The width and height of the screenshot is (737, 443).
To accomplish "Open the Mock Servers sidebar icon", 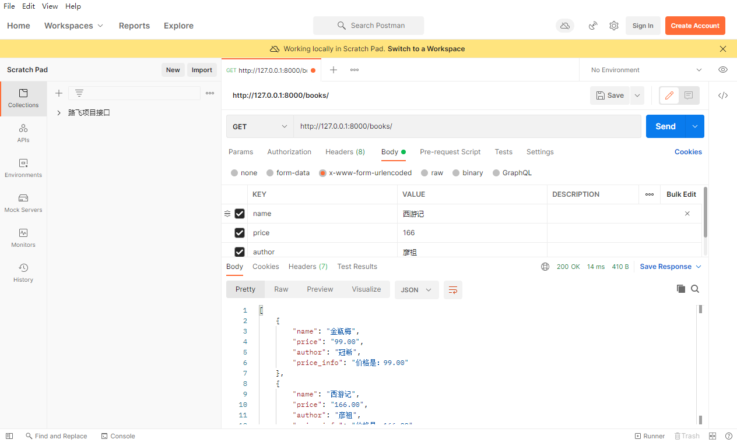I will point(23,203).
